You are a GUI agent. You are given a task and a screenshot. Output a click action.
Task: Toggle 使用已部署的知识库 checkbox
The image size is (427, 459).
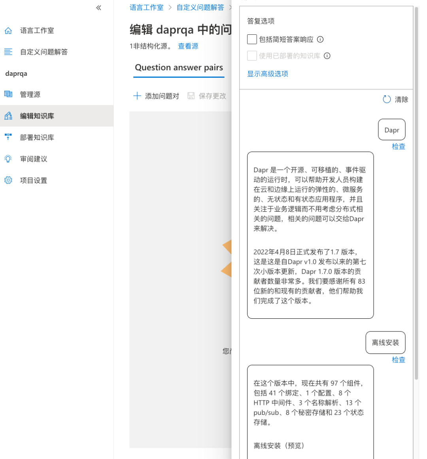coord(252,56)
